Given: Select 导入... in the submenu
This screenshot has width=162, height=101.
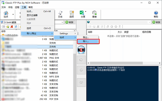Looking at the screenshot, I should pos(87,41).
